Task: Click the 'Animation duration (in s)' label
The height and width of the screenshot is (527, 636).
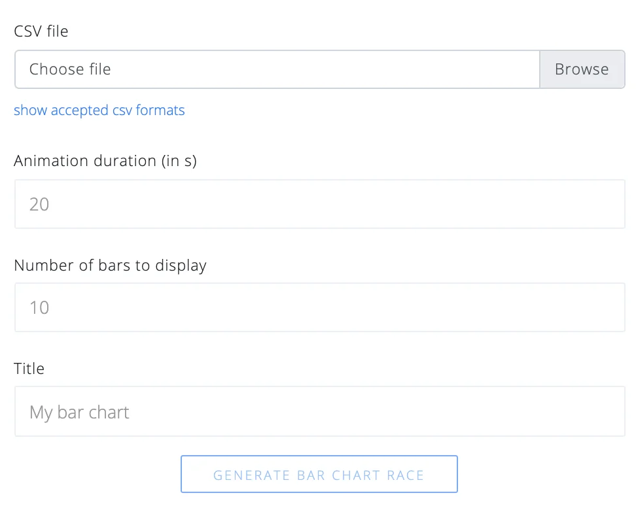Action: tap(105, 160)
